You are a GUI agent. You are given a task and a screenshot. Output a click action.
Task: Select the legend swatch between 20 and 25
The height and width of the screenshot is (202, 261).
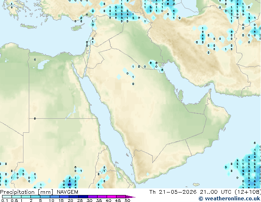(x=74, y=197)
